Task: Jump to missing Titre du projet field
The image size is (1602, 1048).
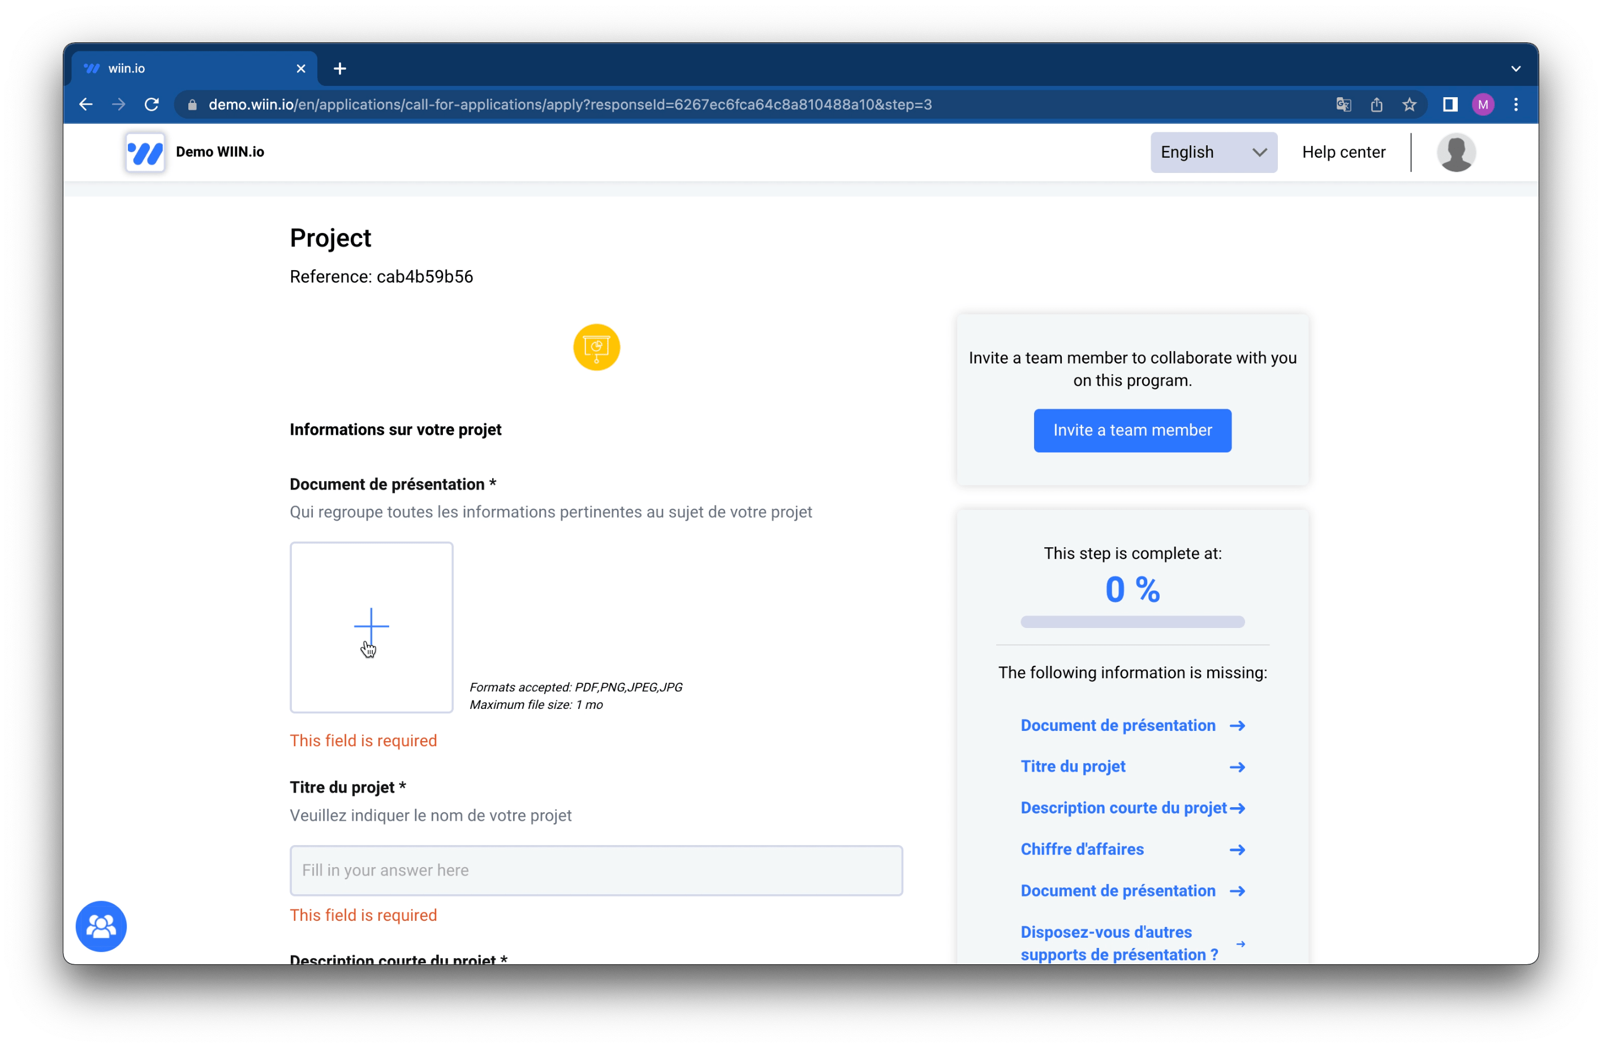Action: [1073, 766]
